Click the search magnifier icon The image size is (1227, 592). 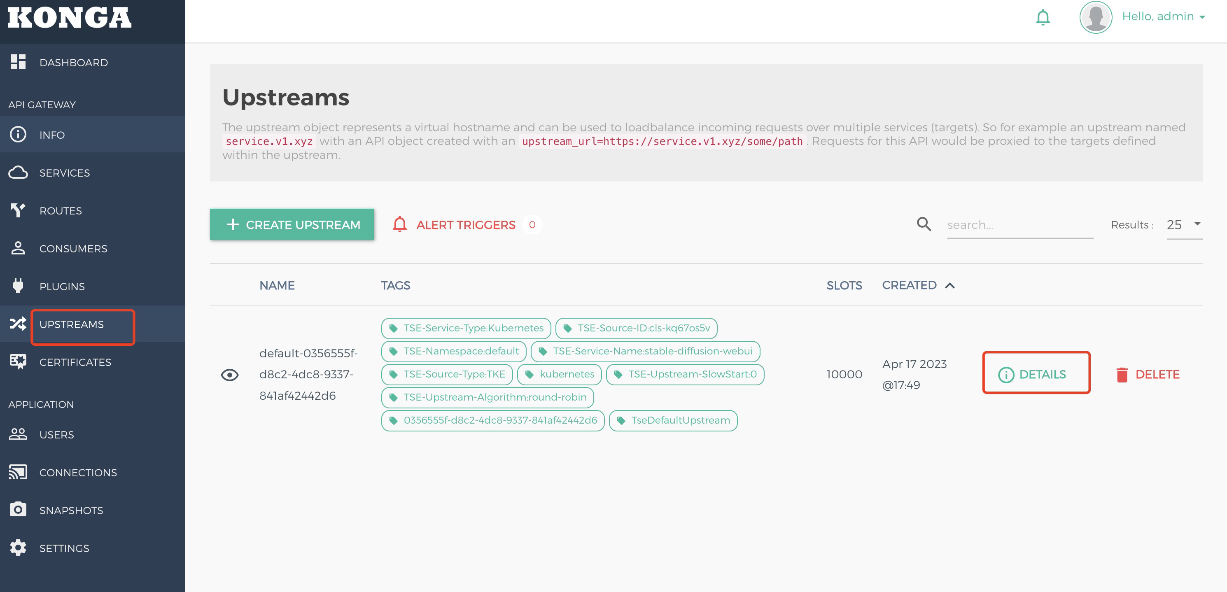tap(924, 224)
